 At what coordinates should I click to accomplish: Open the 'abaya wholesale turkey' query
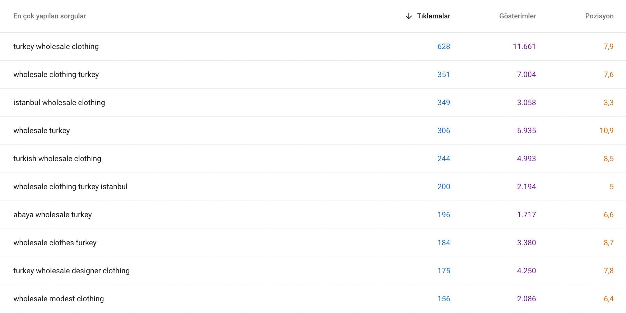point(53,215)
